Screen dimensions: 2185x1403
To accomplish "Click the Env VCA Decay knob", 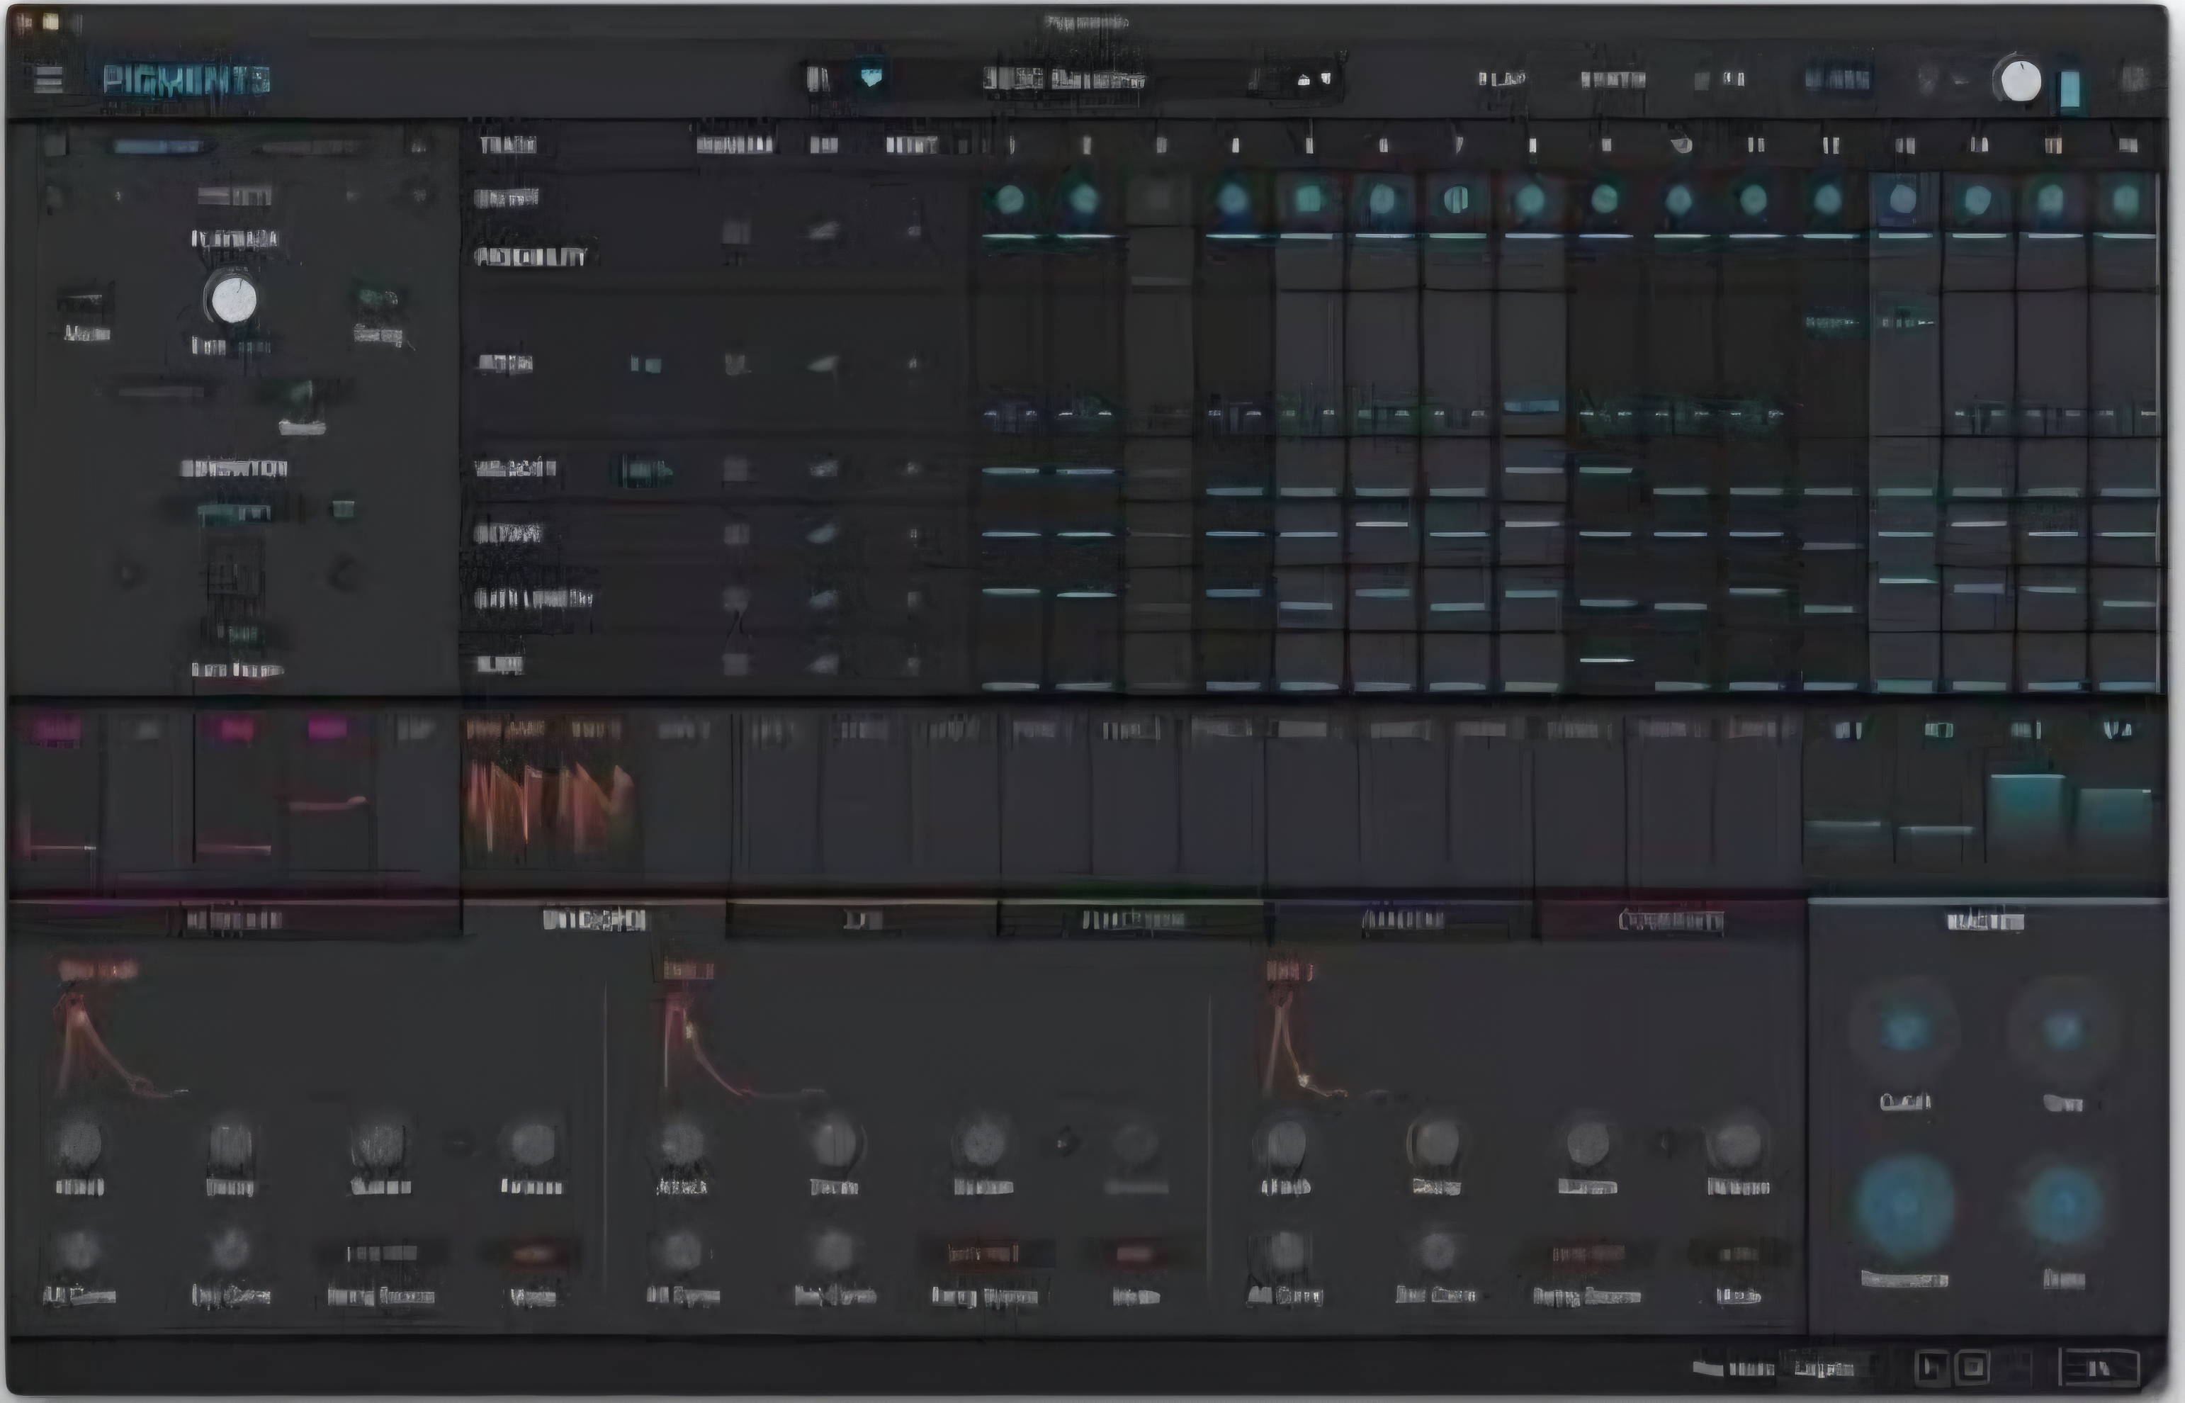I will click(230, 1144).
